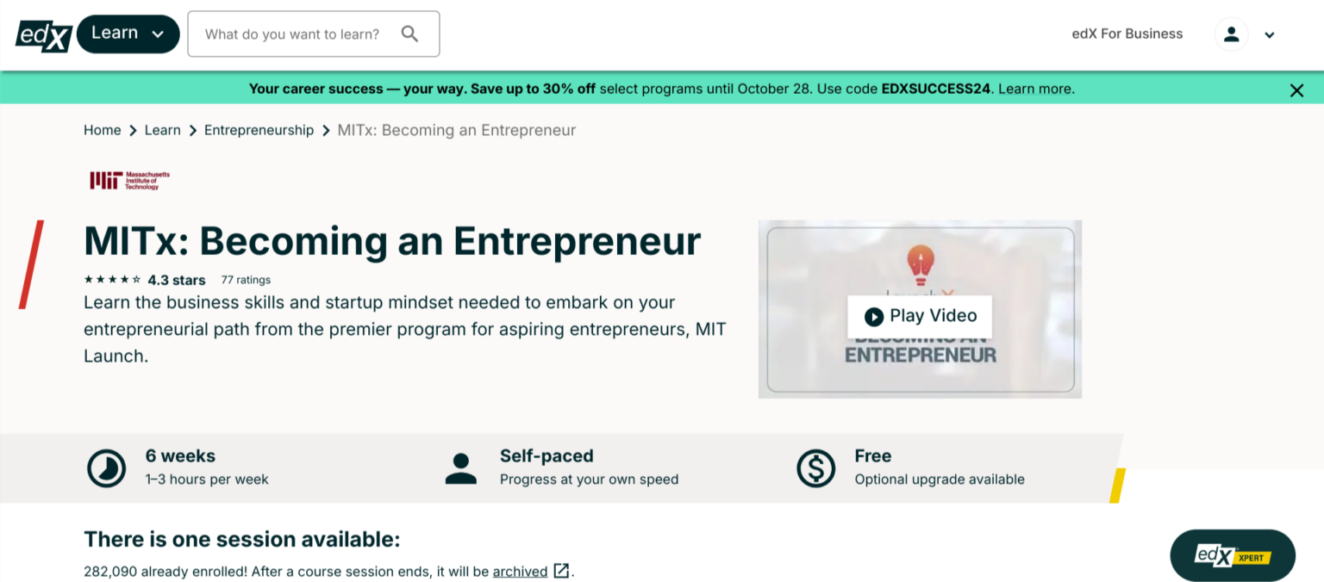View the 77 ratings link
This screenshot has height=582, width=1324.
pyautogui.click(x=246, y=279)
